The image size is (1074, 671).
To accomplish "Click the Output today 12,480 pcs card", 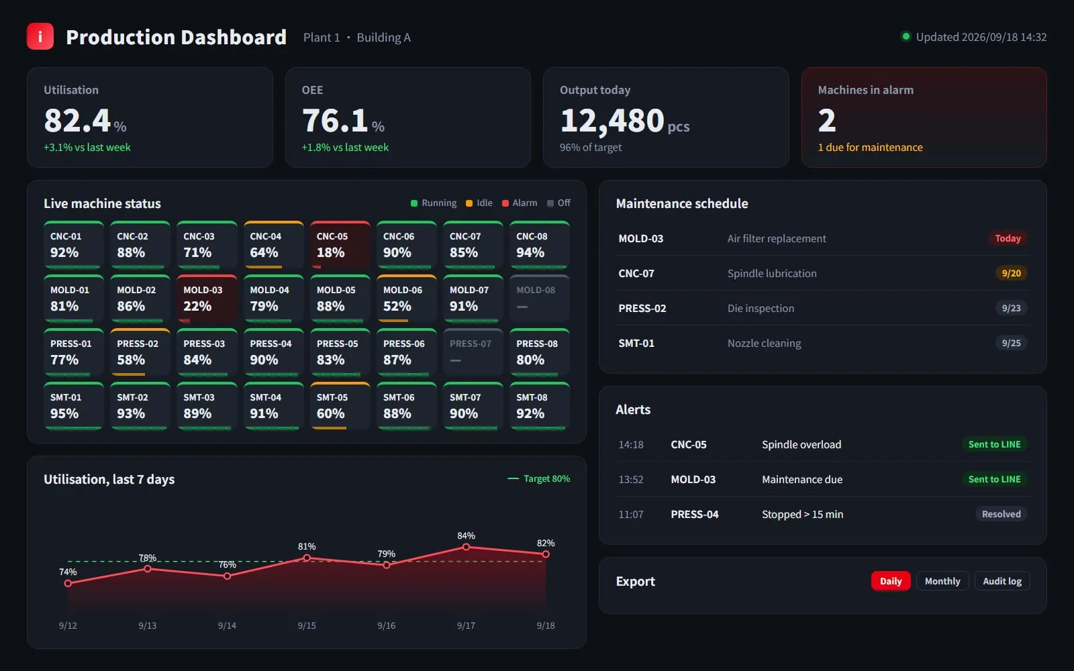I will pos(666,117).
